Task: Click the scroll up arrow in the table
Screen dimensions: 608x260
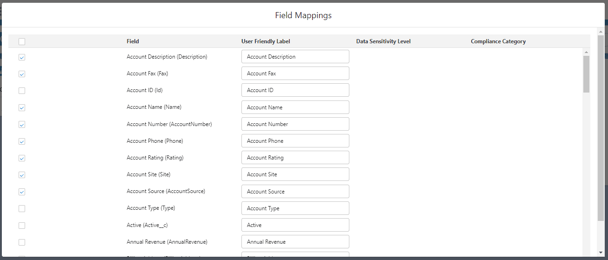Action: tap(586, 52)
